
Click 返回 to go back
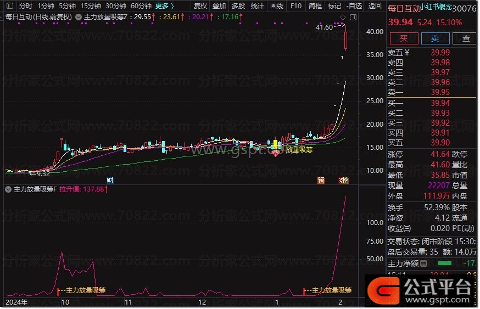(x=375, y=6)
